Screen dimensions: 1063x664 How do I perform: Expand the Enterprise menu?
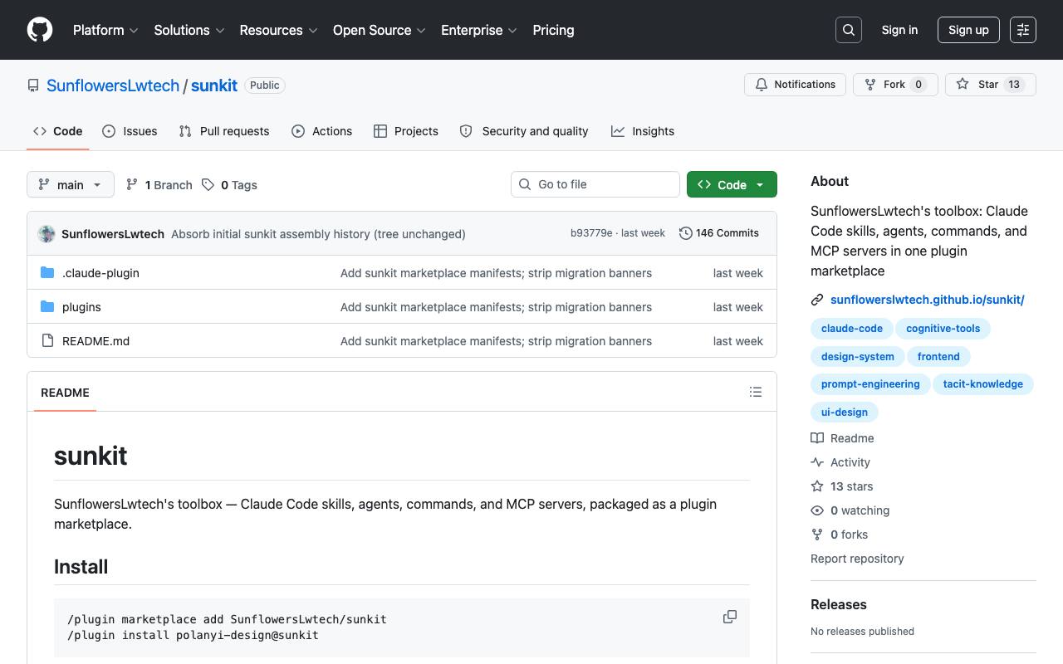tap(479, 30)
